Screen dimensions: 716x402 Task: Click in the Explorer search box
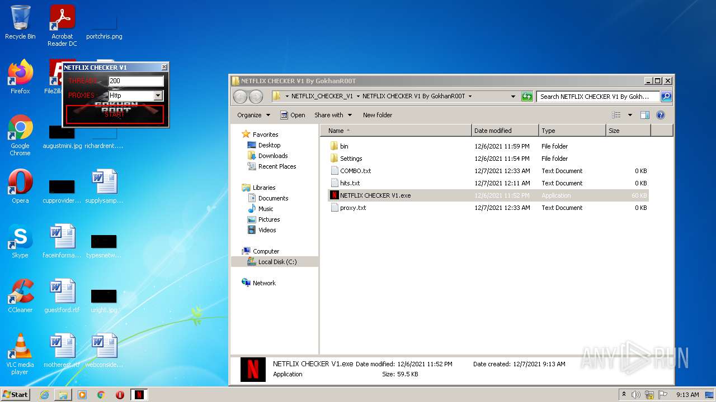[x=598, y=97]
